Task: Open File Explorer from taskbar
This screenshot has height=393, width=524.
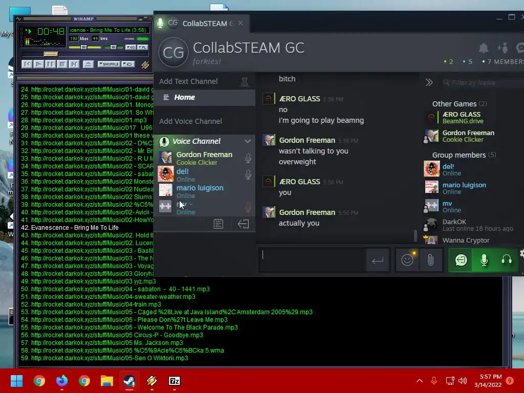Action: tap(107, 381)
